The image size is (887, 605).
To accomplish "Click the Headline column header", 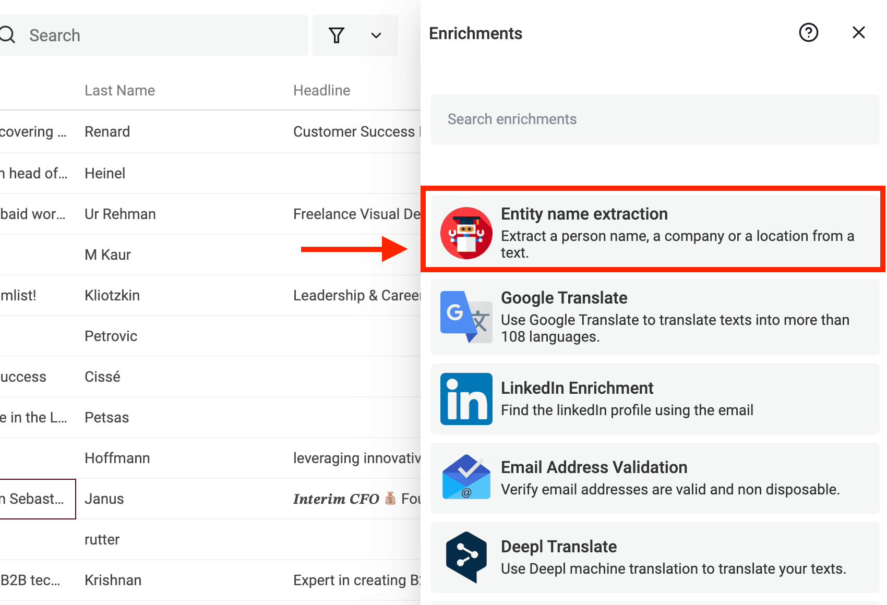I will (322, 91).
